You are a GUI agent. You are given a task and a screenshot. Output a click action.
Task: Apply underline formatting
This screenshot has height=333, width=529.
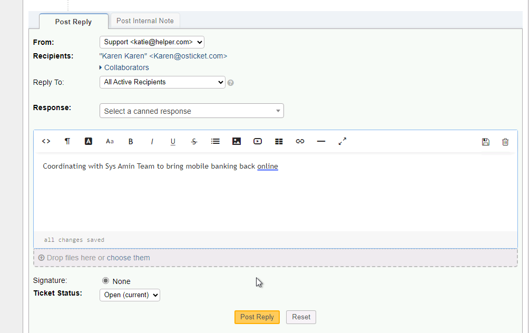(x=173, y=142)
